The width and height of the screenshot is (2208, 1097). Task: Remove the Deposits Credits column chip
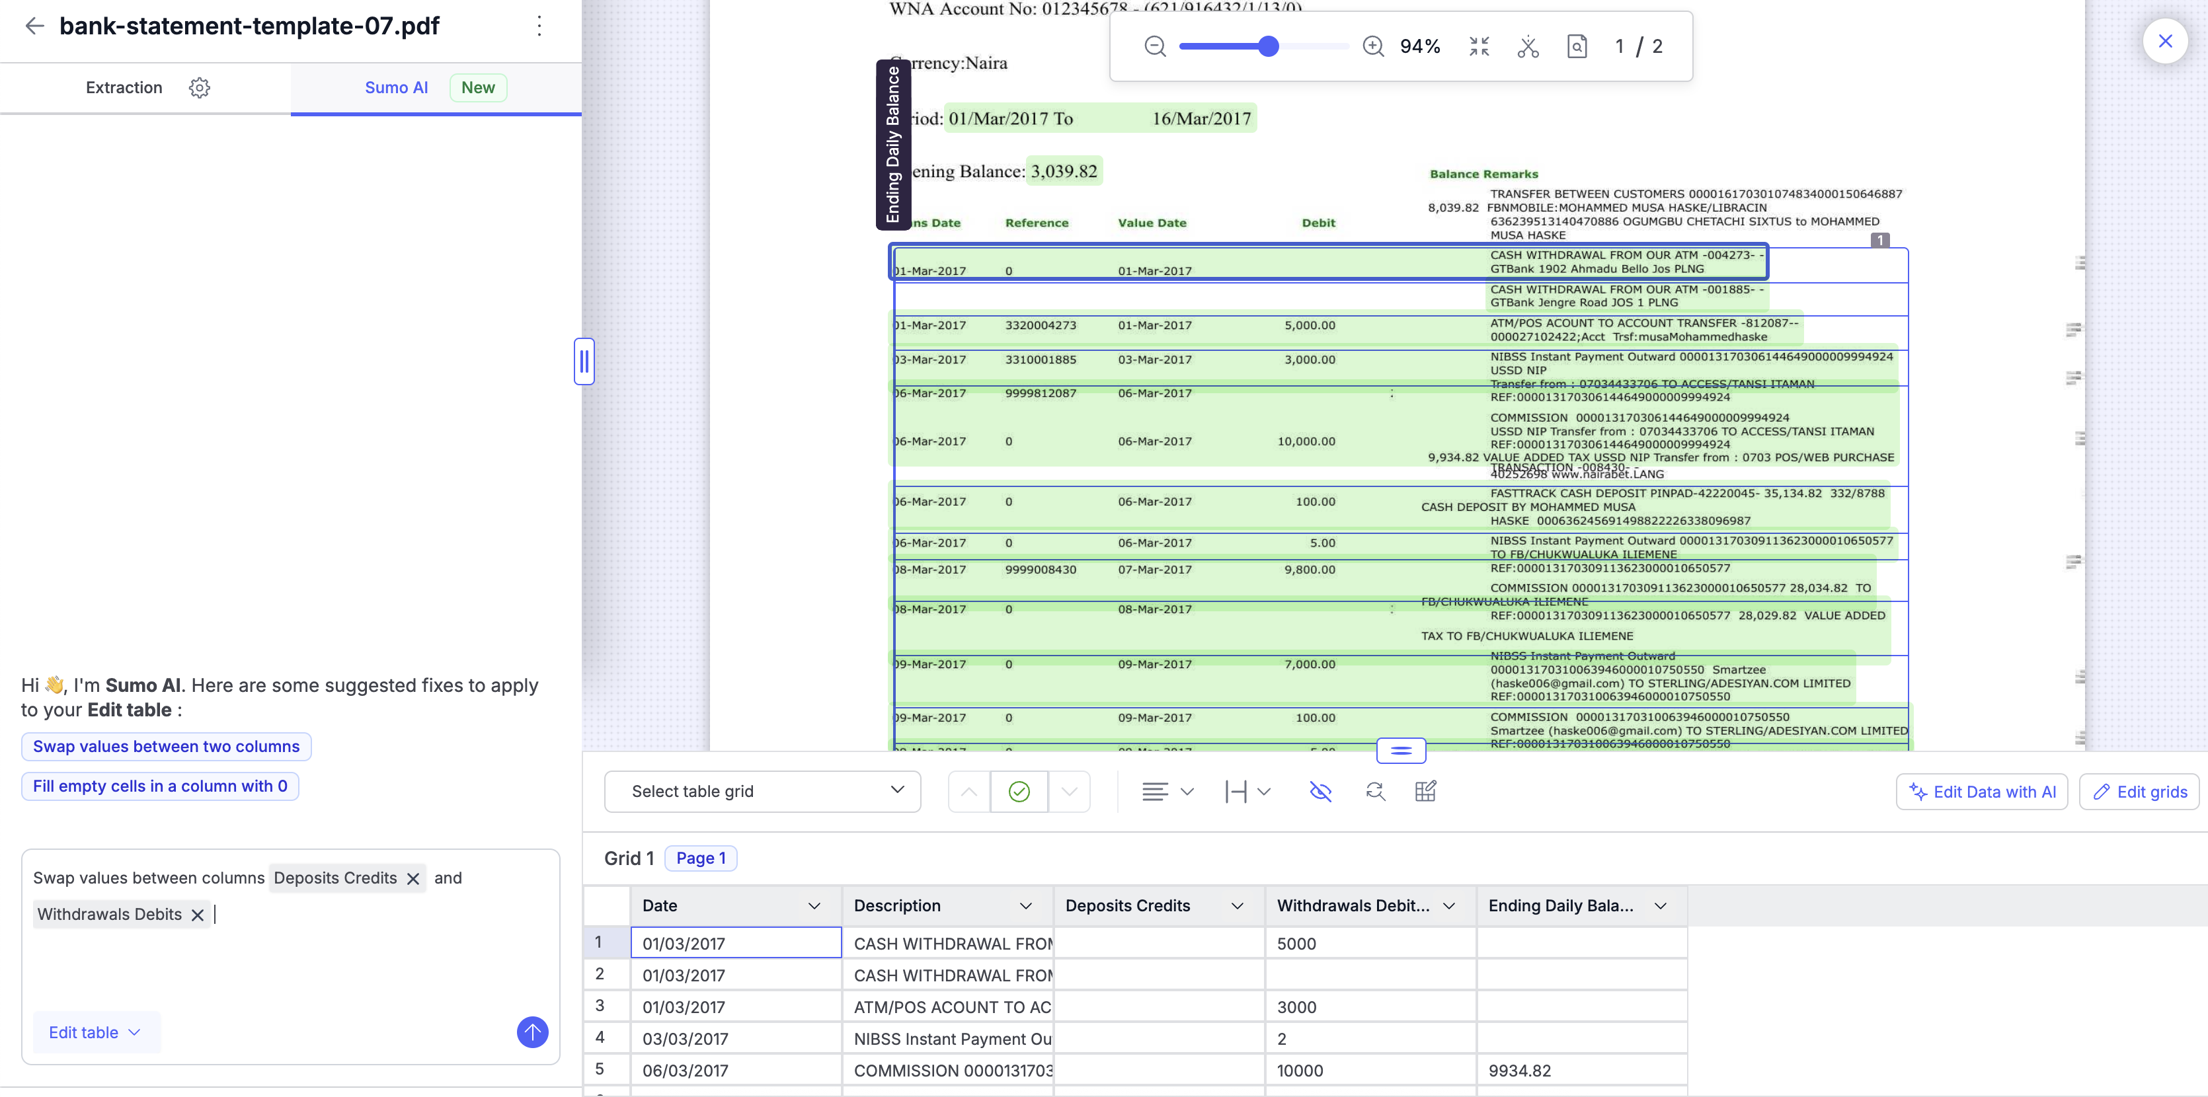point(413,878)
